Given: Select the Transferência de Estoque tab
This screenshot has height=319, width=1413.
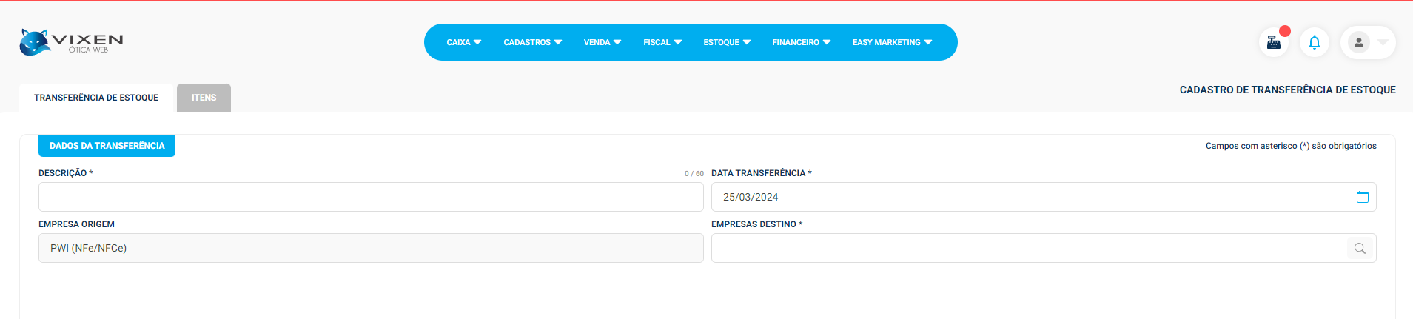Looking at the screenshot, I should [96, 98].
